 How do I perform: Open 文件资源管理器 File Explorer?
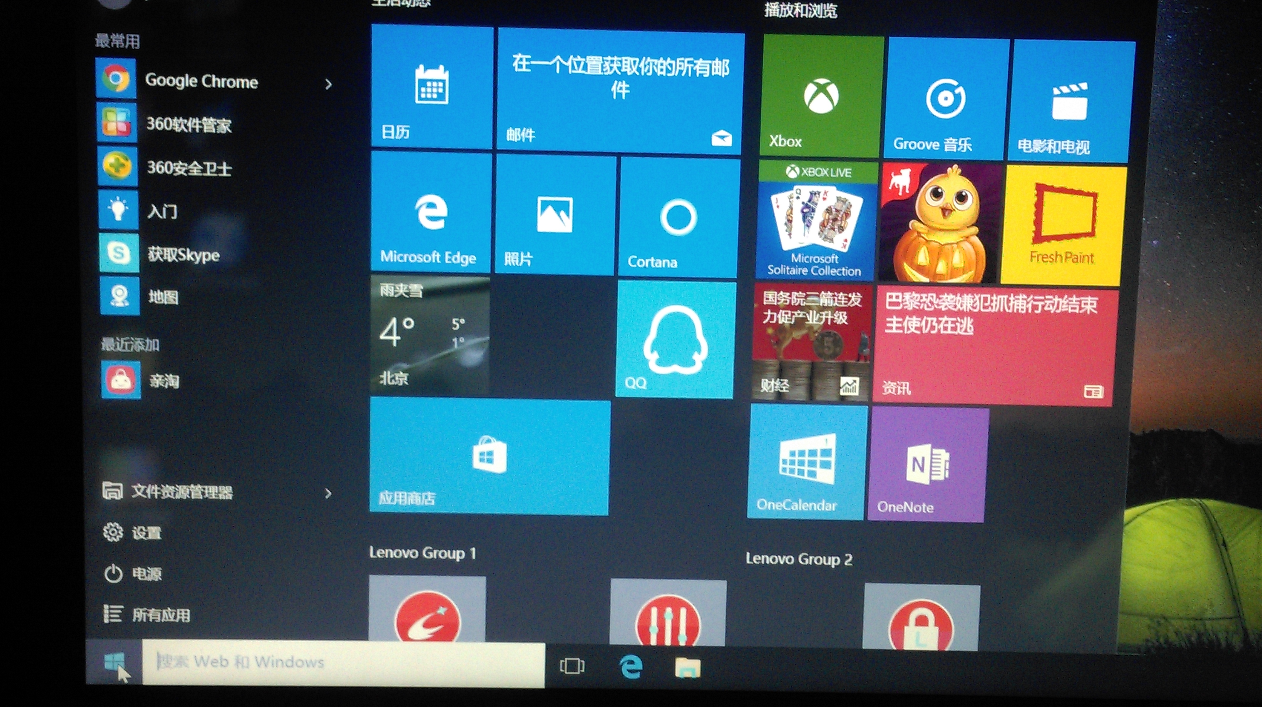[x=168, y=491]
